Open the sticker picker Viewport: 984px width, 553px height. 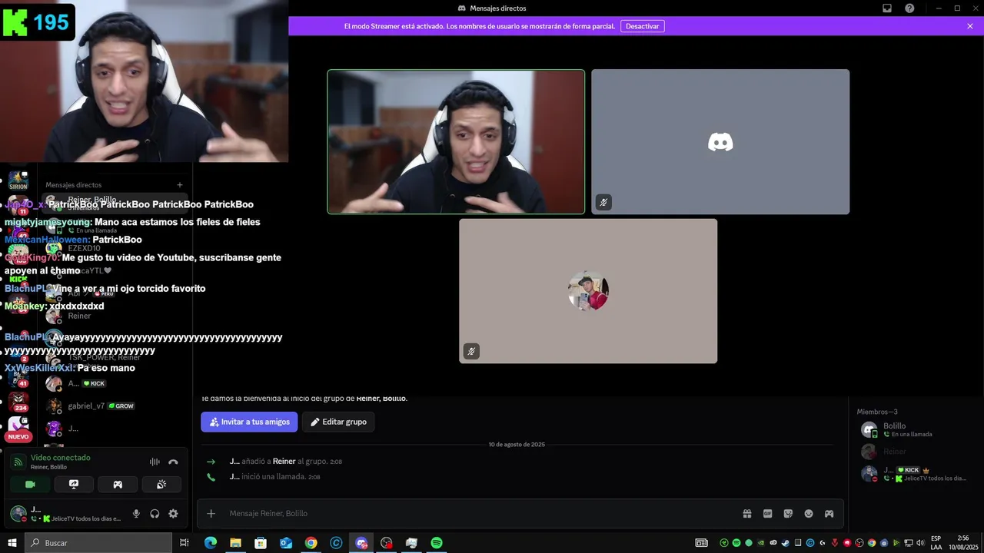click(788, 513)
